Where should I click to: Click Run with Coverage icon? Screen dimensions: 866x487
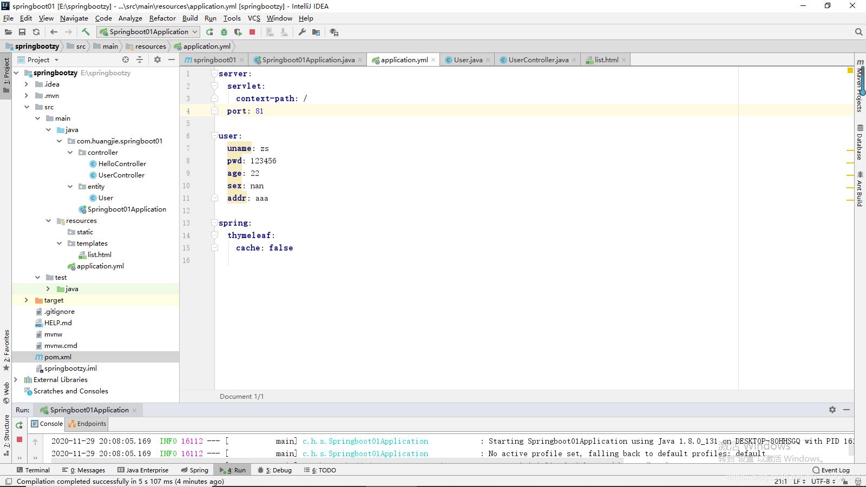[238, 32]
